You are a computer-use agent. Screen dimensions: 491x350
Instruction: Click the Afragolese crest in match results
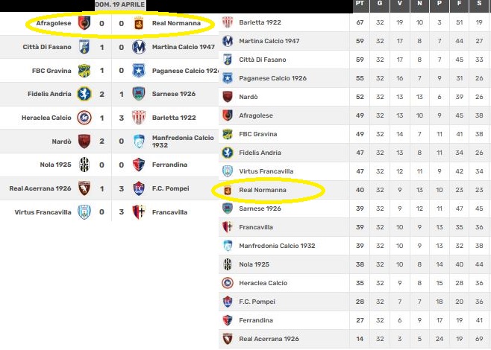(84, 24)
